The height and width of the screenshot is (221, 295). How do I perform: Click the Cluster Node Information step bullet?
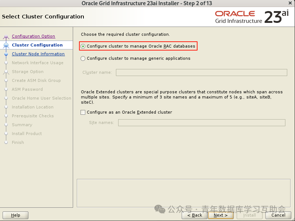point(6,54)
